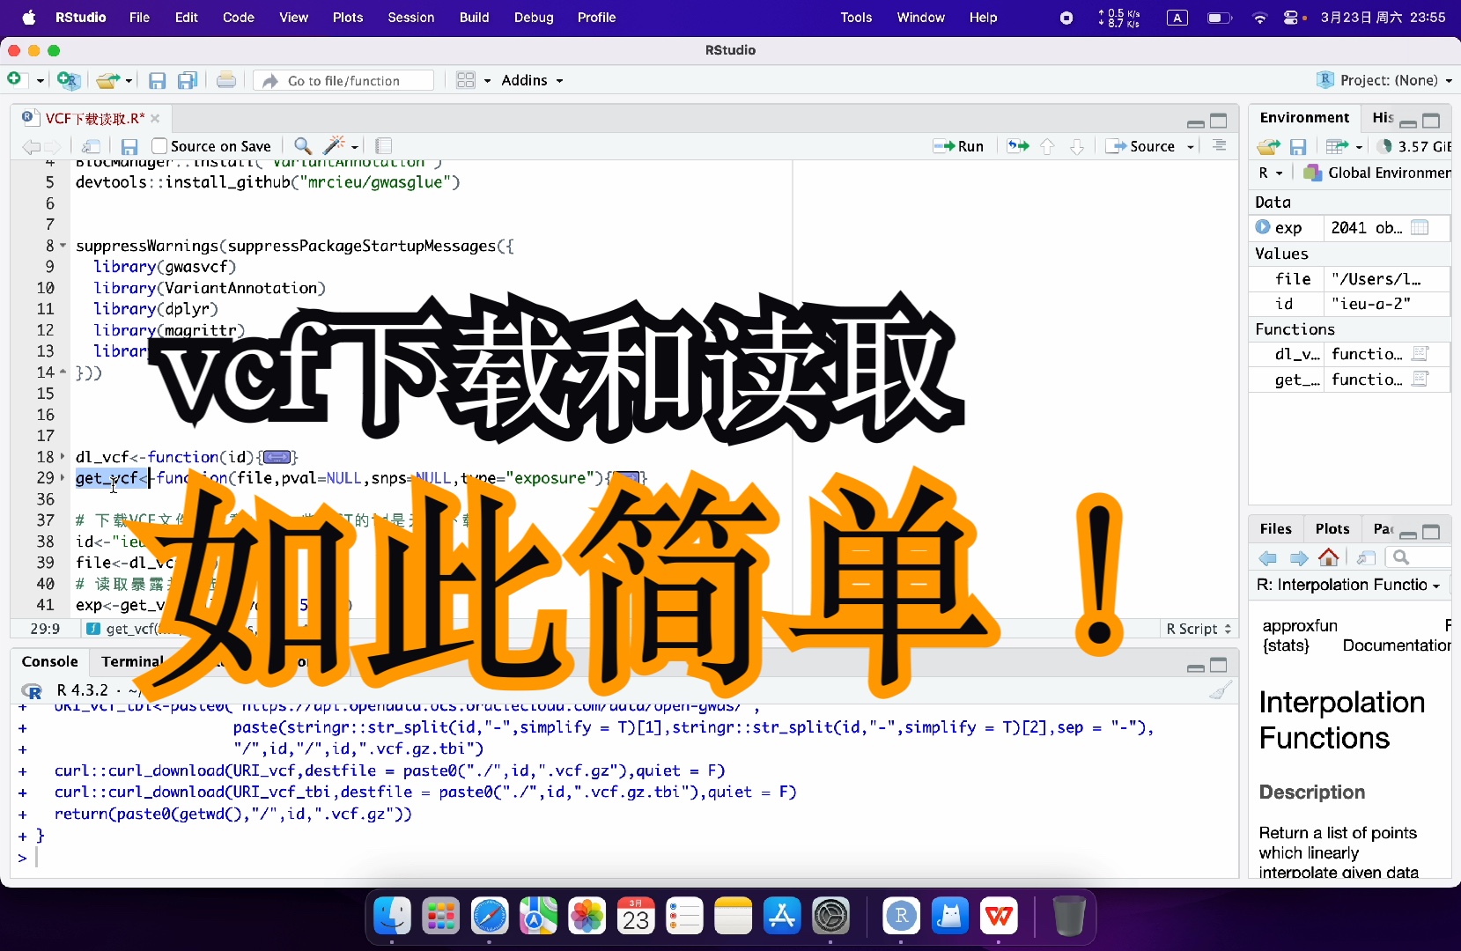
Task: Open the Find and Replace tool
Action: click(x=302, y=146)
